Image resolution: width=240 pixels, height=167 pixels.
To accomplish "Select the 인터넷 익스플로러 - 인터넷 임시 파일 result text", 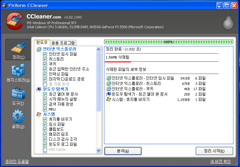I will pos(143,78).
